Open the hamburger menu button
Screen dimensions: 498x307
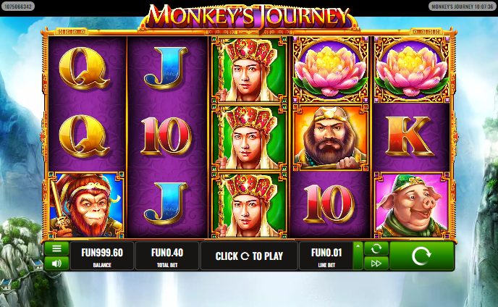pos(56,249)
